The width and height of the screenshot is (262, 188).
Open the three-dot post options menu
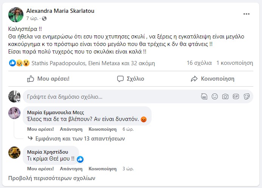tap(246, 14)
